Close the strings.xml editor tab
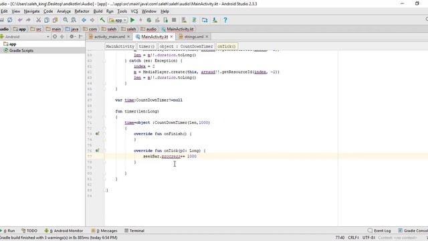428x241 pixels. point(207,37)
